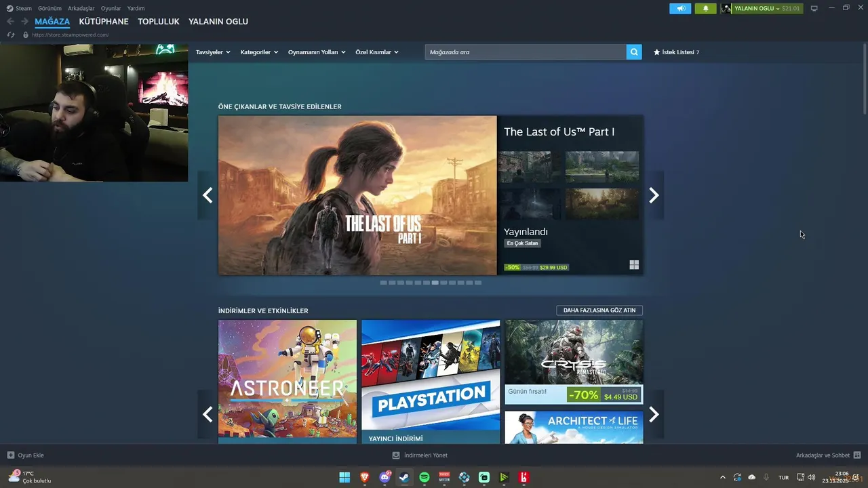The width and height of the screenshot is (868, 488).
Task: Open the Windows Start menu
Action: click(344, 477)
